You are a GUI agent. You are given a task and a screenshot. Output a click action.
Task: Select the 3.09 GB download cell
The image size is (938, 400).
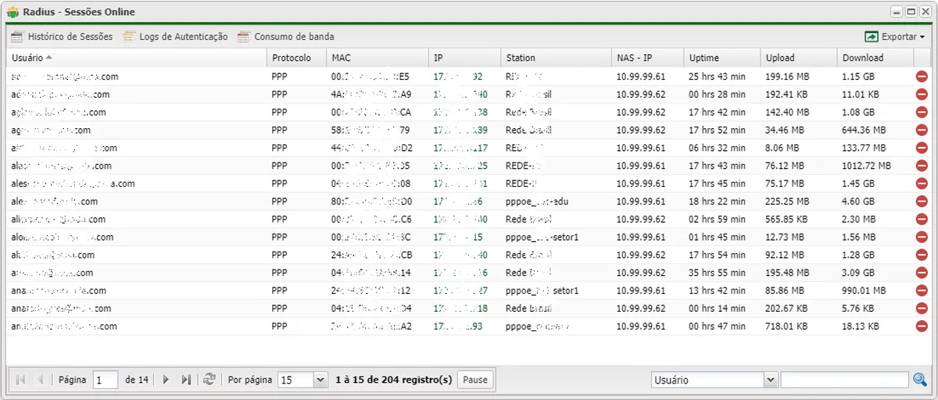(x=875, y=273)
